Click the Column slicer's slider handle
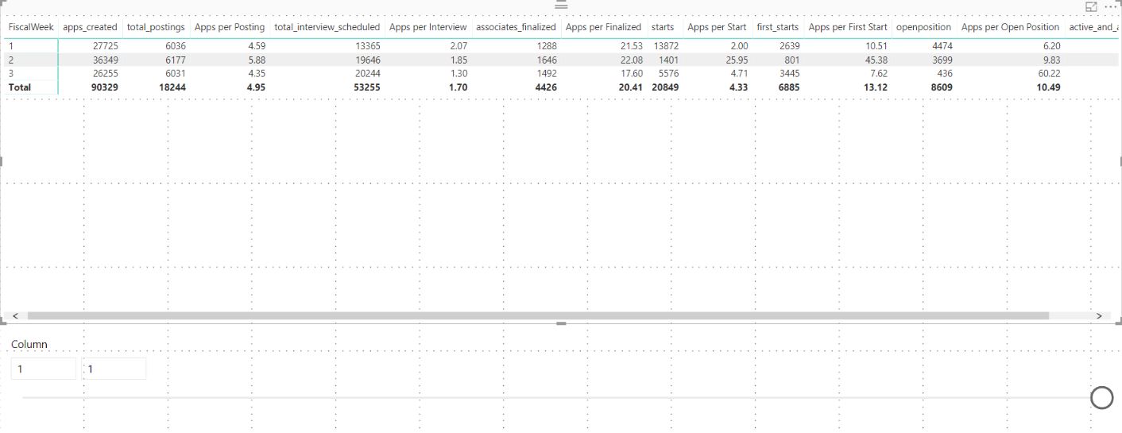 (1101, 397)
